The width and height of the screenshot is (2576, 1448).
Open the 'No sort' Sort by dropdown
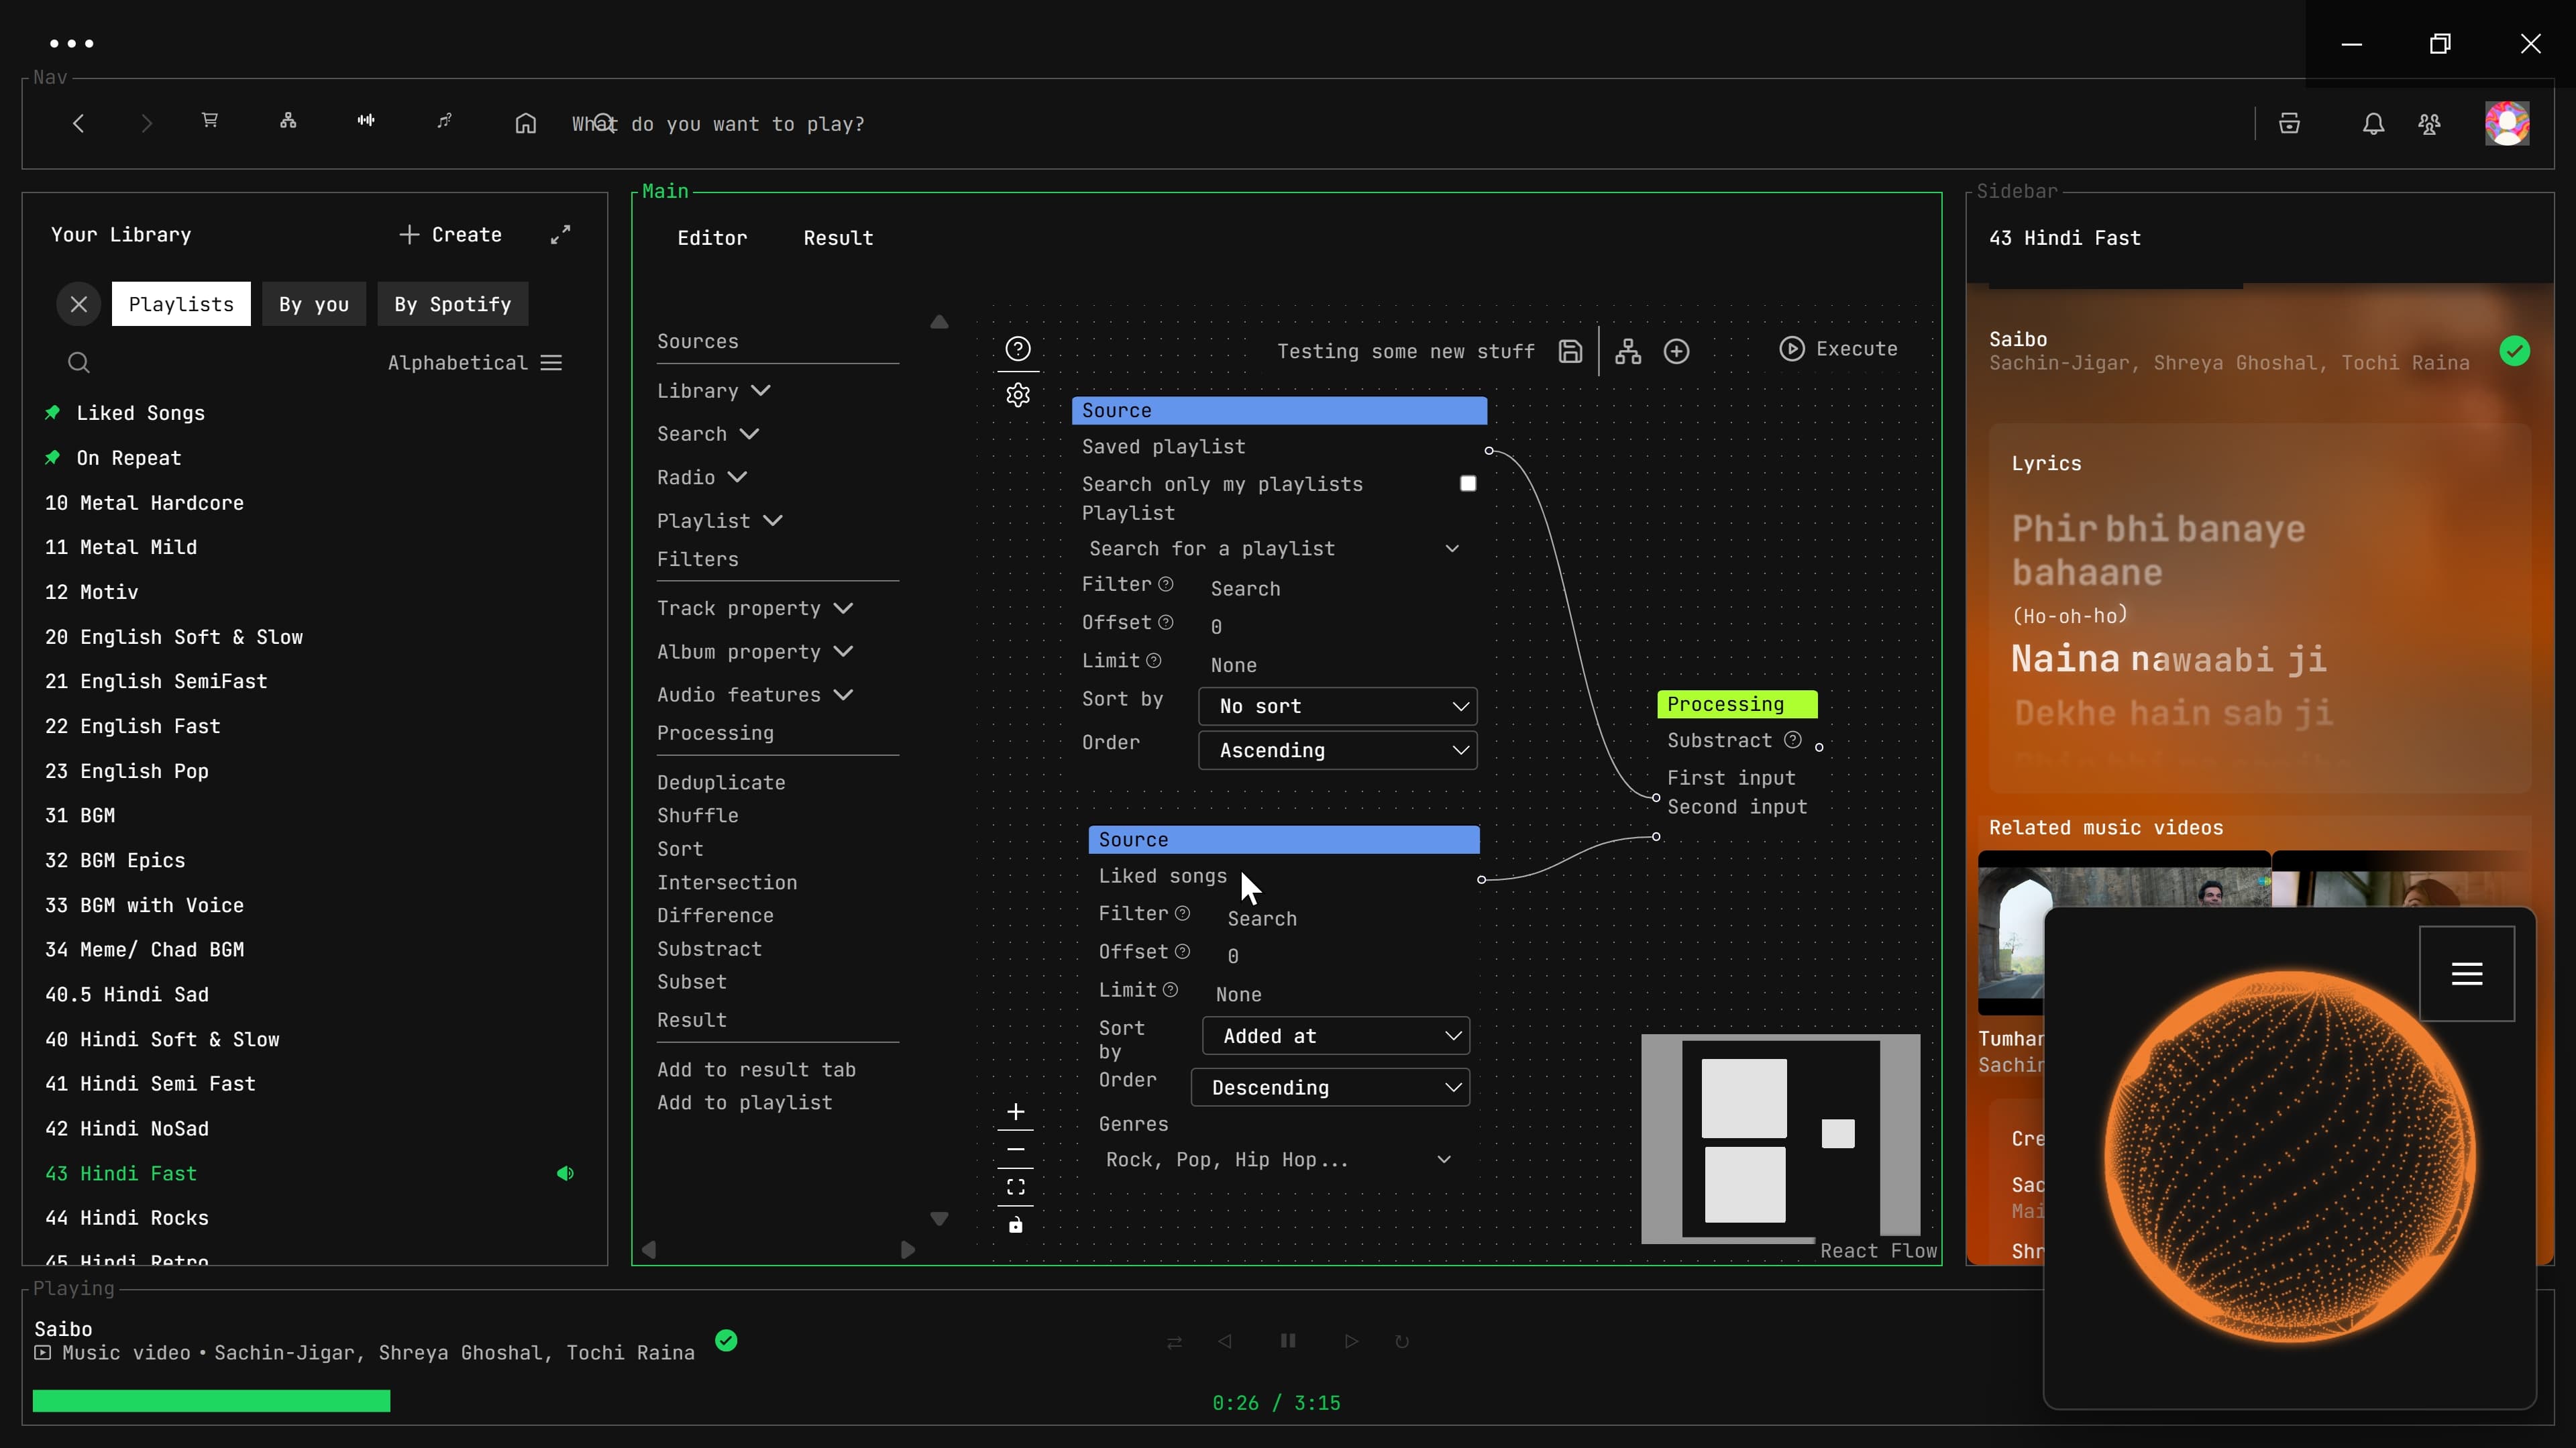point(1337,706)
